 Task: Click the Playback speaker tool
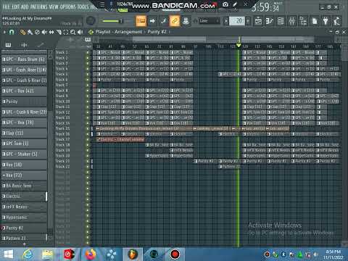pyautogui.click(x=80, y=32)
